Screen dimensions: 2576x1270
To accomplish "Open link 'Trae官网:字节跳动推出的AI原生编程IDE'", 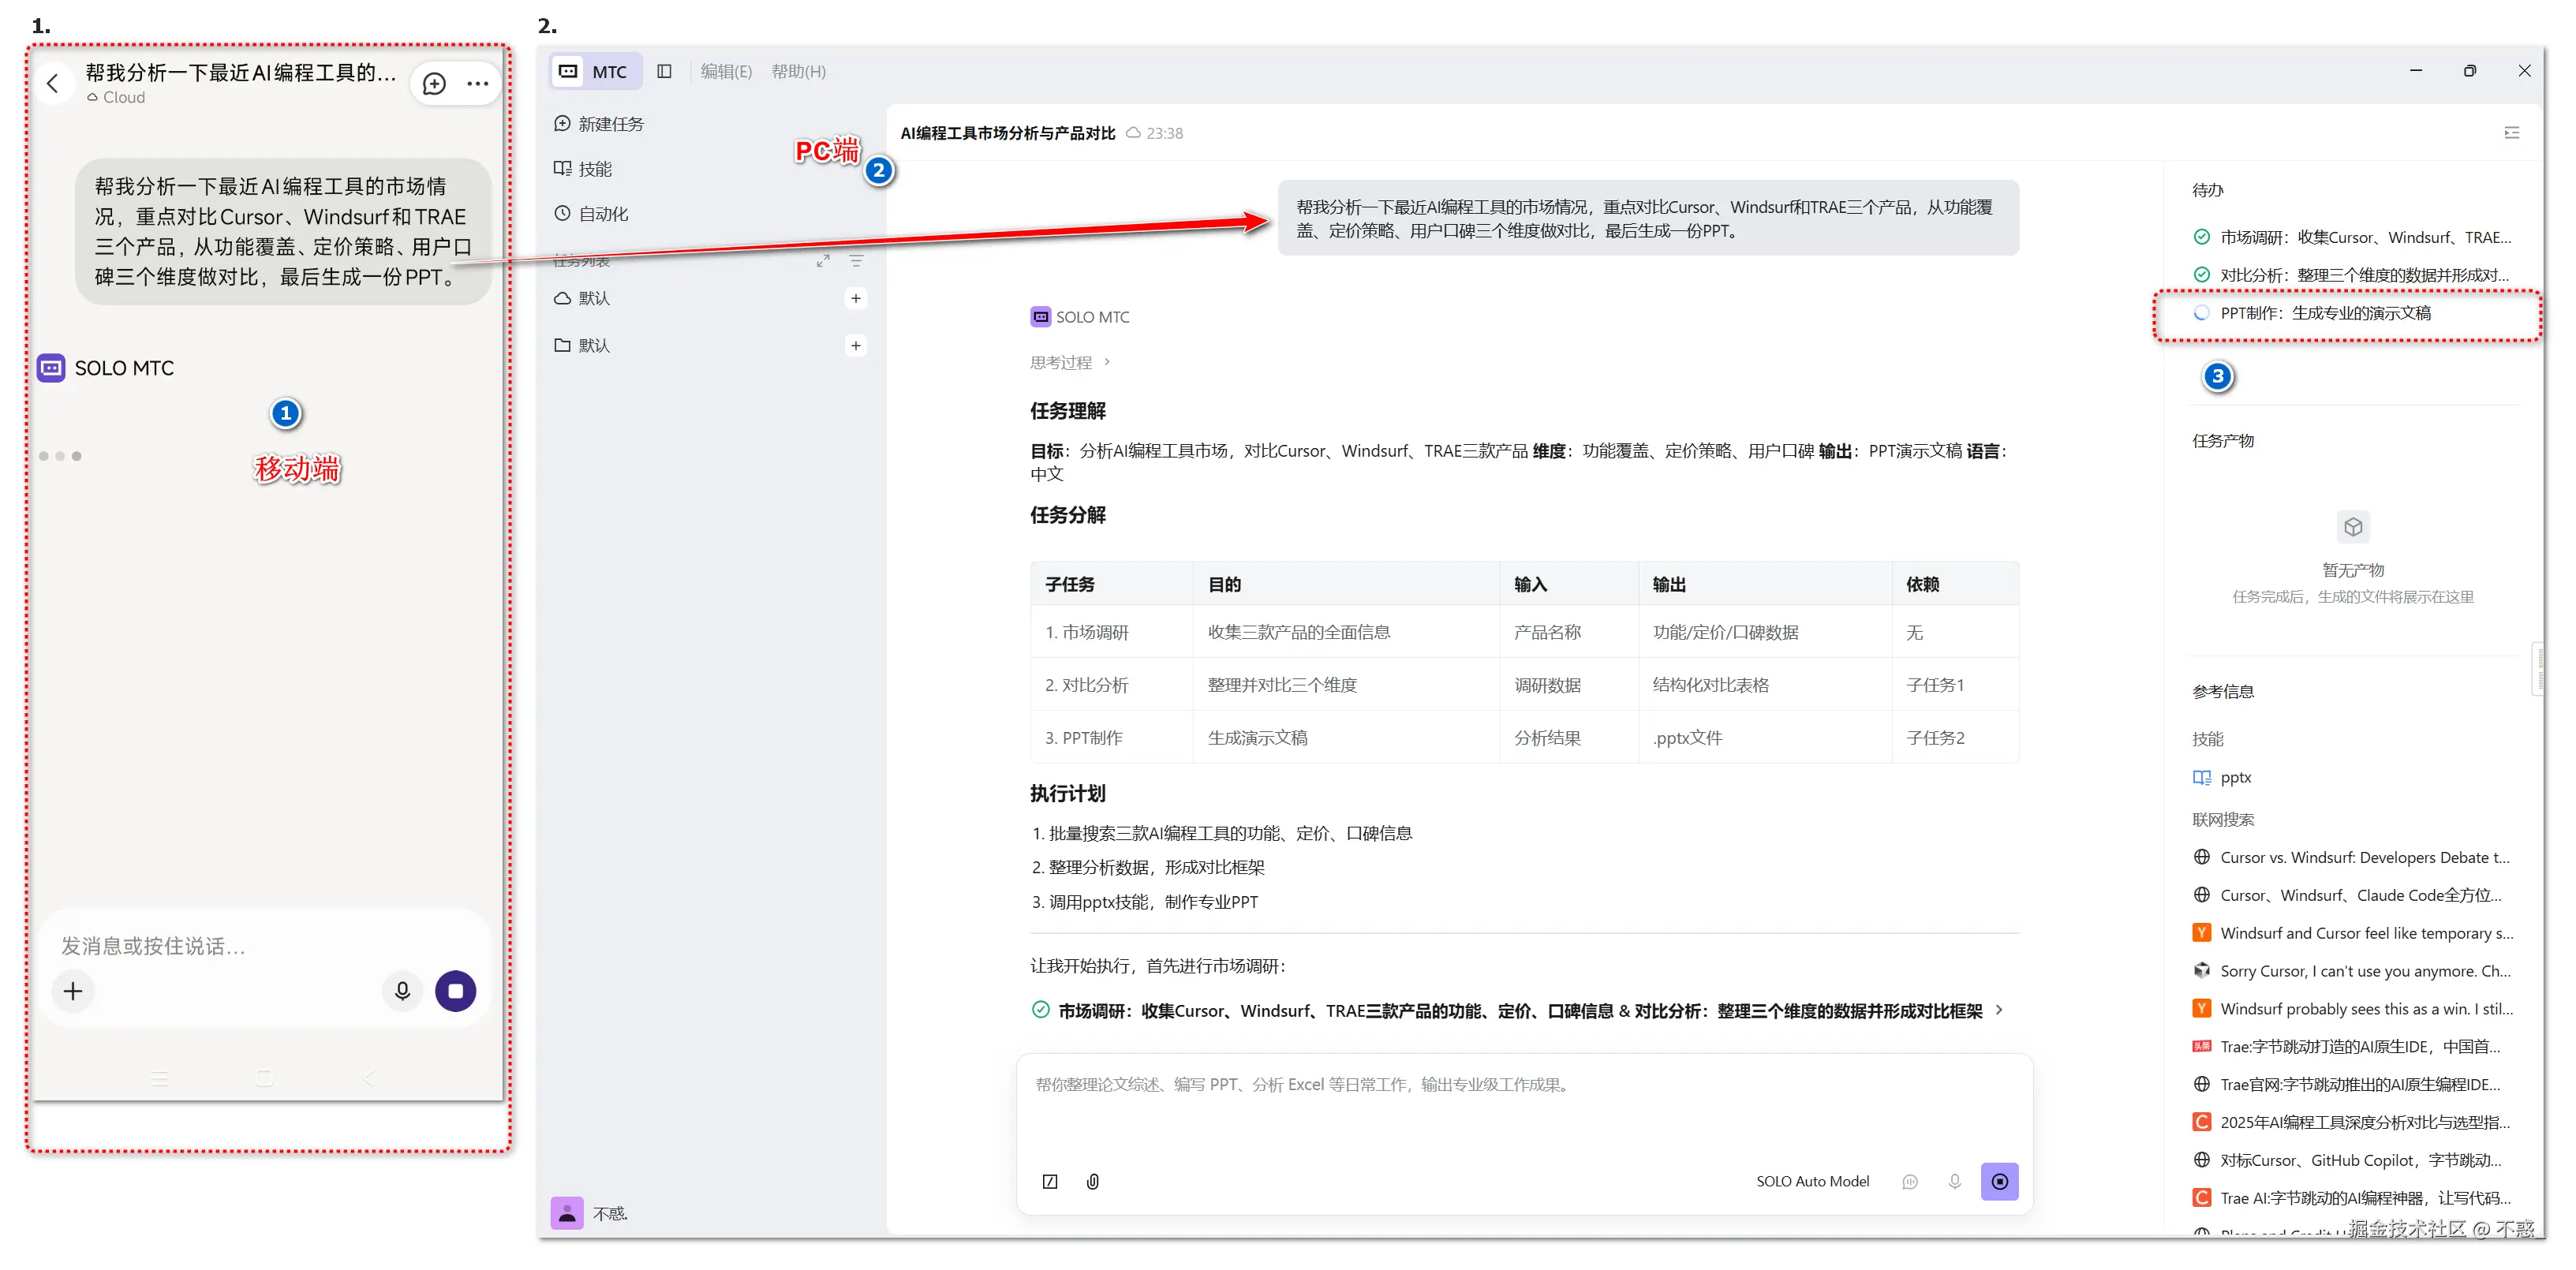I will pyautogui.click(x=2347, y=1084).
